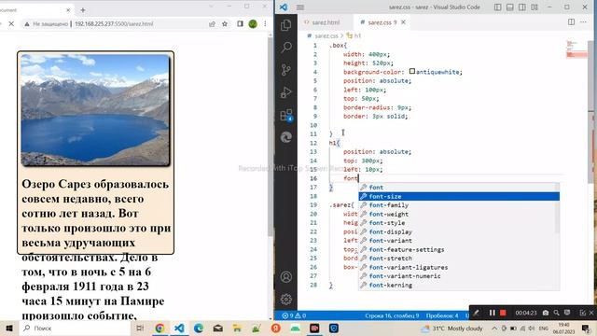This screenshot has height=336, width=597.
Task: Stop loading the browser page
Action: 11,23
